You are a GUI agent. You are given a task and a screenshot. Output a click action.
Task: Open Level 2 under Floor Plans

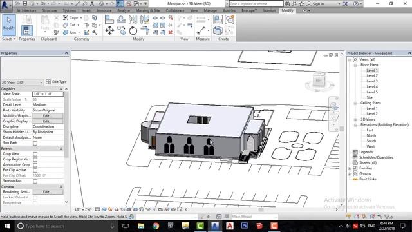point(372,76)
